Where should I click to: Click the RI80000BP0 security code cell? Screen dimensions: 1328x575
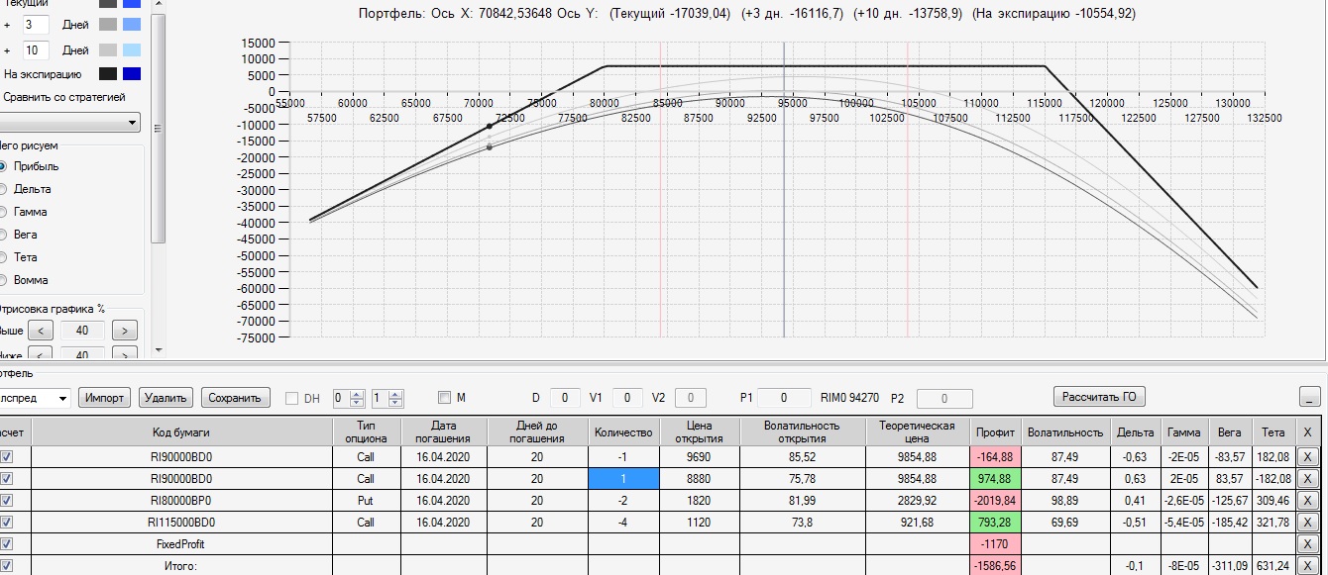pos(182,500)
